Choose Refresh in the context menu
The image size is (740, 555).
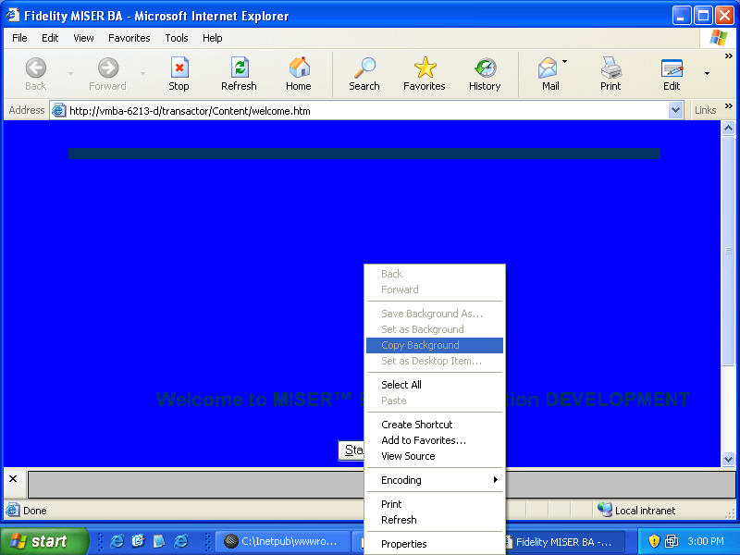coord(435,520)
